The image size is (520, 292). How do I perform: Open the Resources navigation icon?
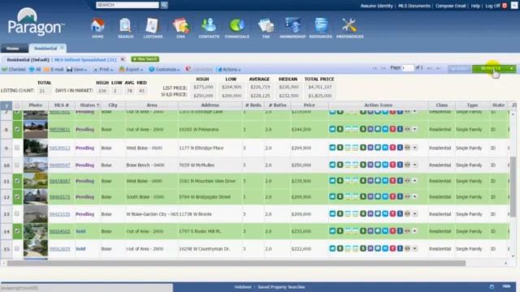[321, 28]
